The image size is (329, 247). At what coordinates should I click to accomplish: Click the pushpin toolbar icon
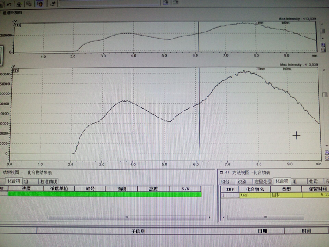point(53,4)
